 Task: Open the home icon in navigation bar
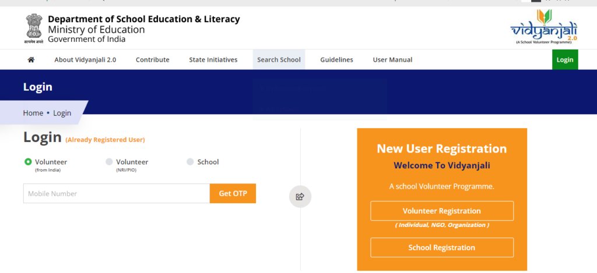31,60
